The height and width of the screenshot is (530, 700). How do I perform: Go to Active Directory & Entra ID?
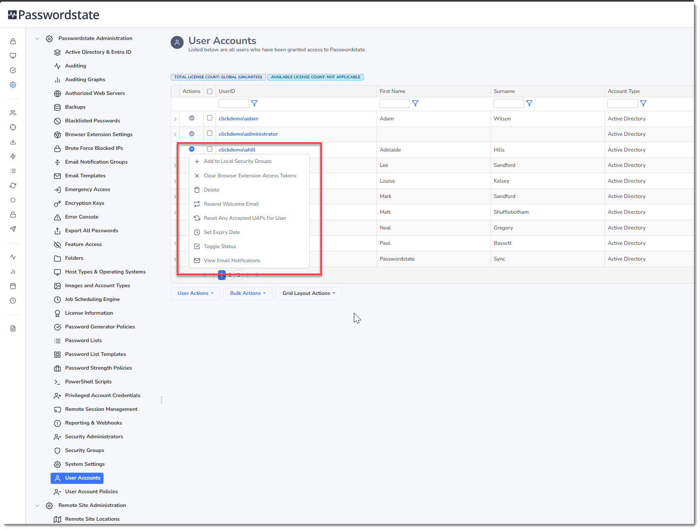[98, 52]
